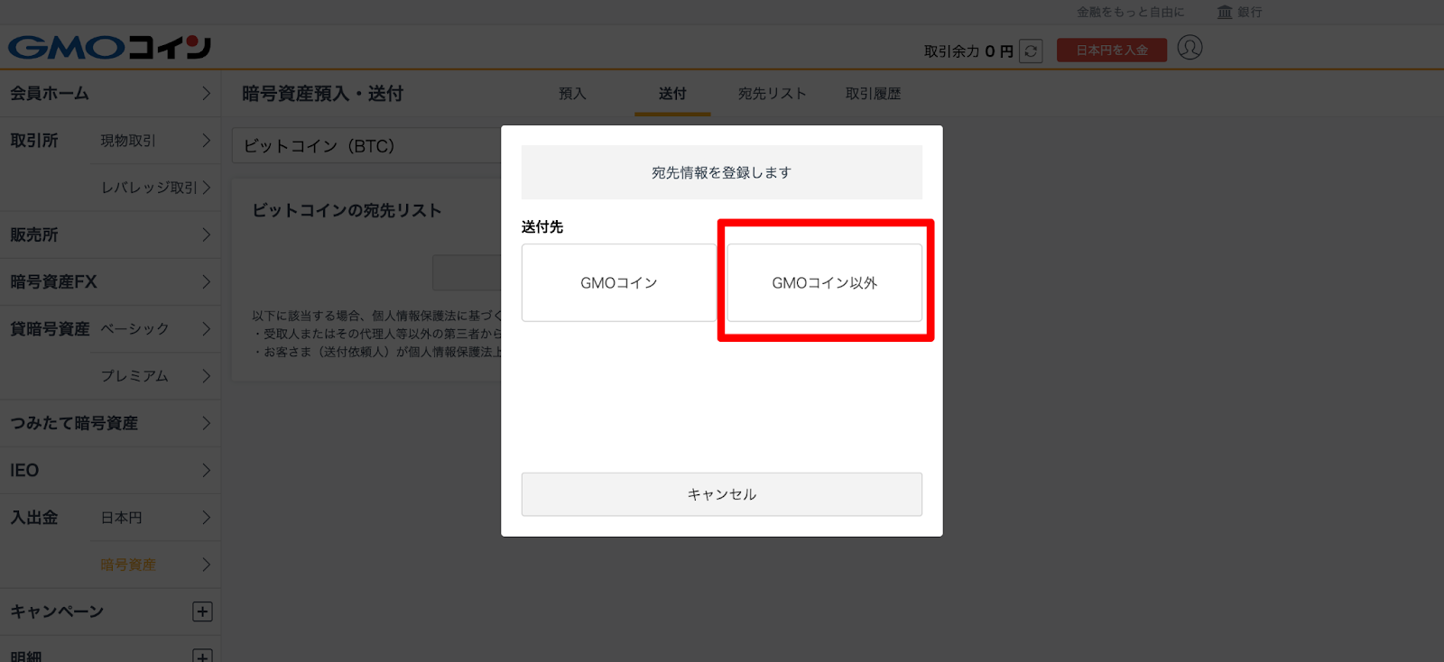This screenshot has height=662, width=1444.
Task: Switch to the 宛先リスト tab
Action: tap(772, 94)
